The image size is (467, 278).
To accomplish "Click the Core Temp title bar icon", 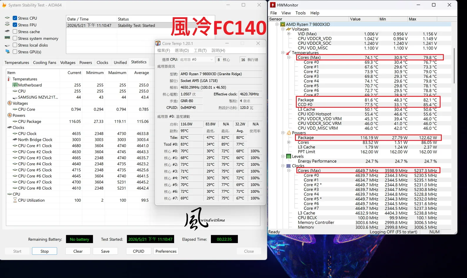I will coord(158,43).
